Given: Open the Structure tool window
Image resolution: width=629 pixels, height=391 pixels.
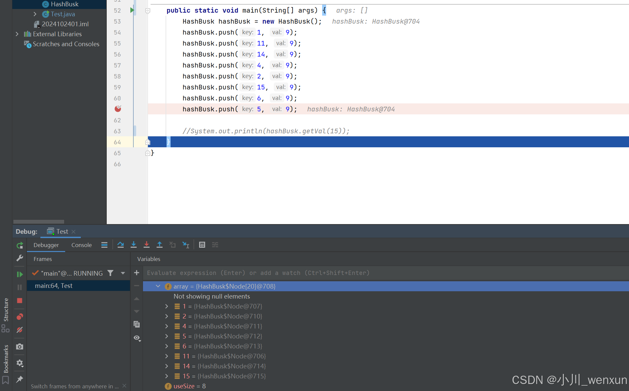Looking at the screenshot, I should (x=6, y=315).
